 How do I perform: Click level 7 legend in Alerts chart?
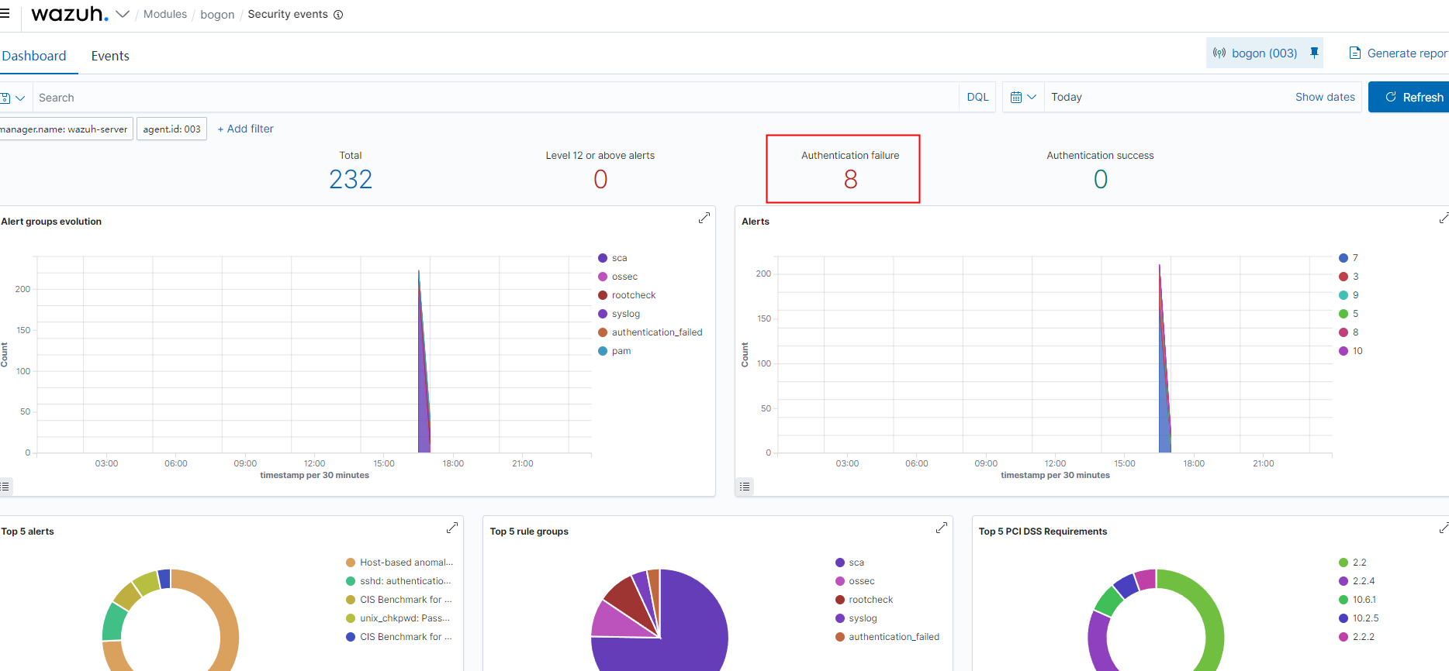(x=1348, y=258)
